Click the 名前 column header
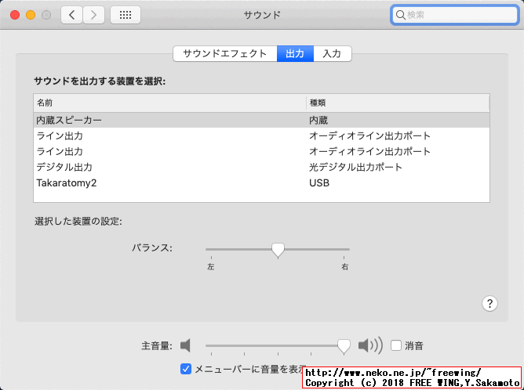Viewport: 524px width, 390px height. pos(169,103)
